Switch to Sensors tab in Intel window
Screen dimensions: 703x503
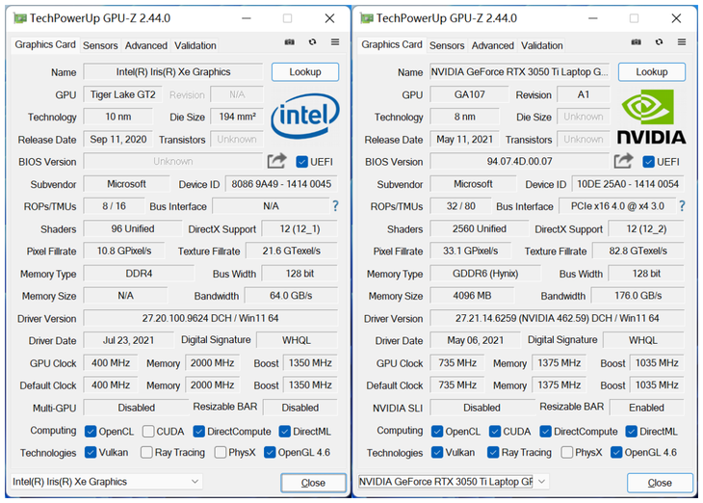[100, 45]
